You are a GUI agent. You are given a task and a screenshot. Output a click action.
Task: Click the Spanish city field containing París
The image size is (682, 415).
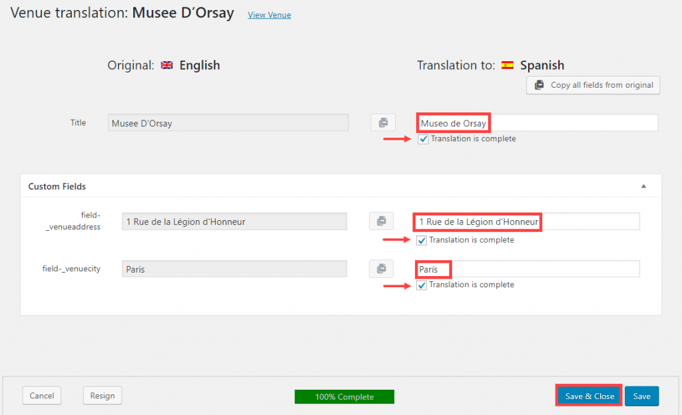pyautogui.click(x=527, y=269)
